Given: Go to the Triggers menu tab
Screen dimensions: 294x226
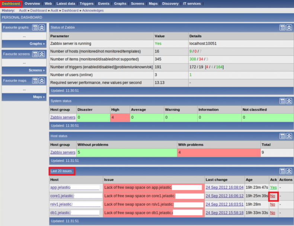Looking at the screenshot, I should pos(87,4).
